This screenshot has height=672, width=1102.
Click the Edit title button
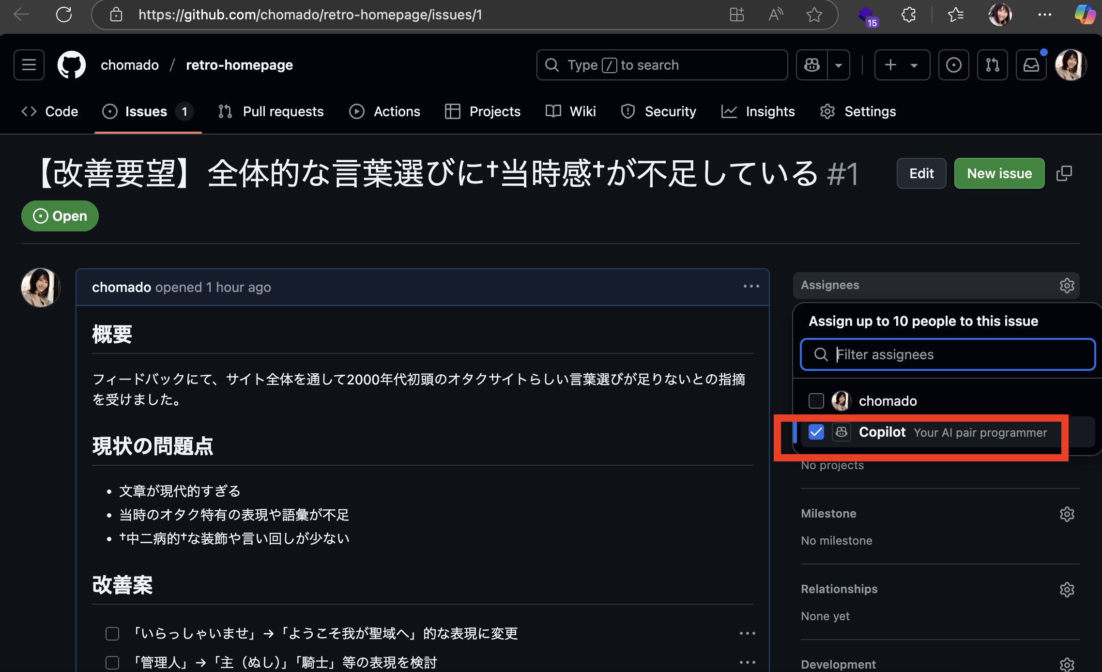point(921,173)
